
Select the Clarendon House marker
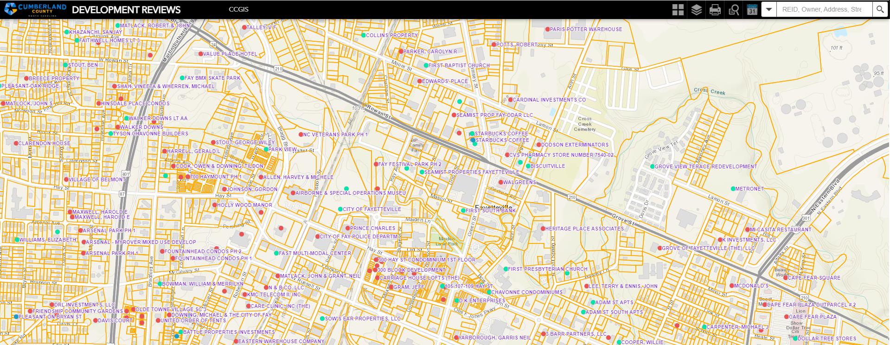16,143
